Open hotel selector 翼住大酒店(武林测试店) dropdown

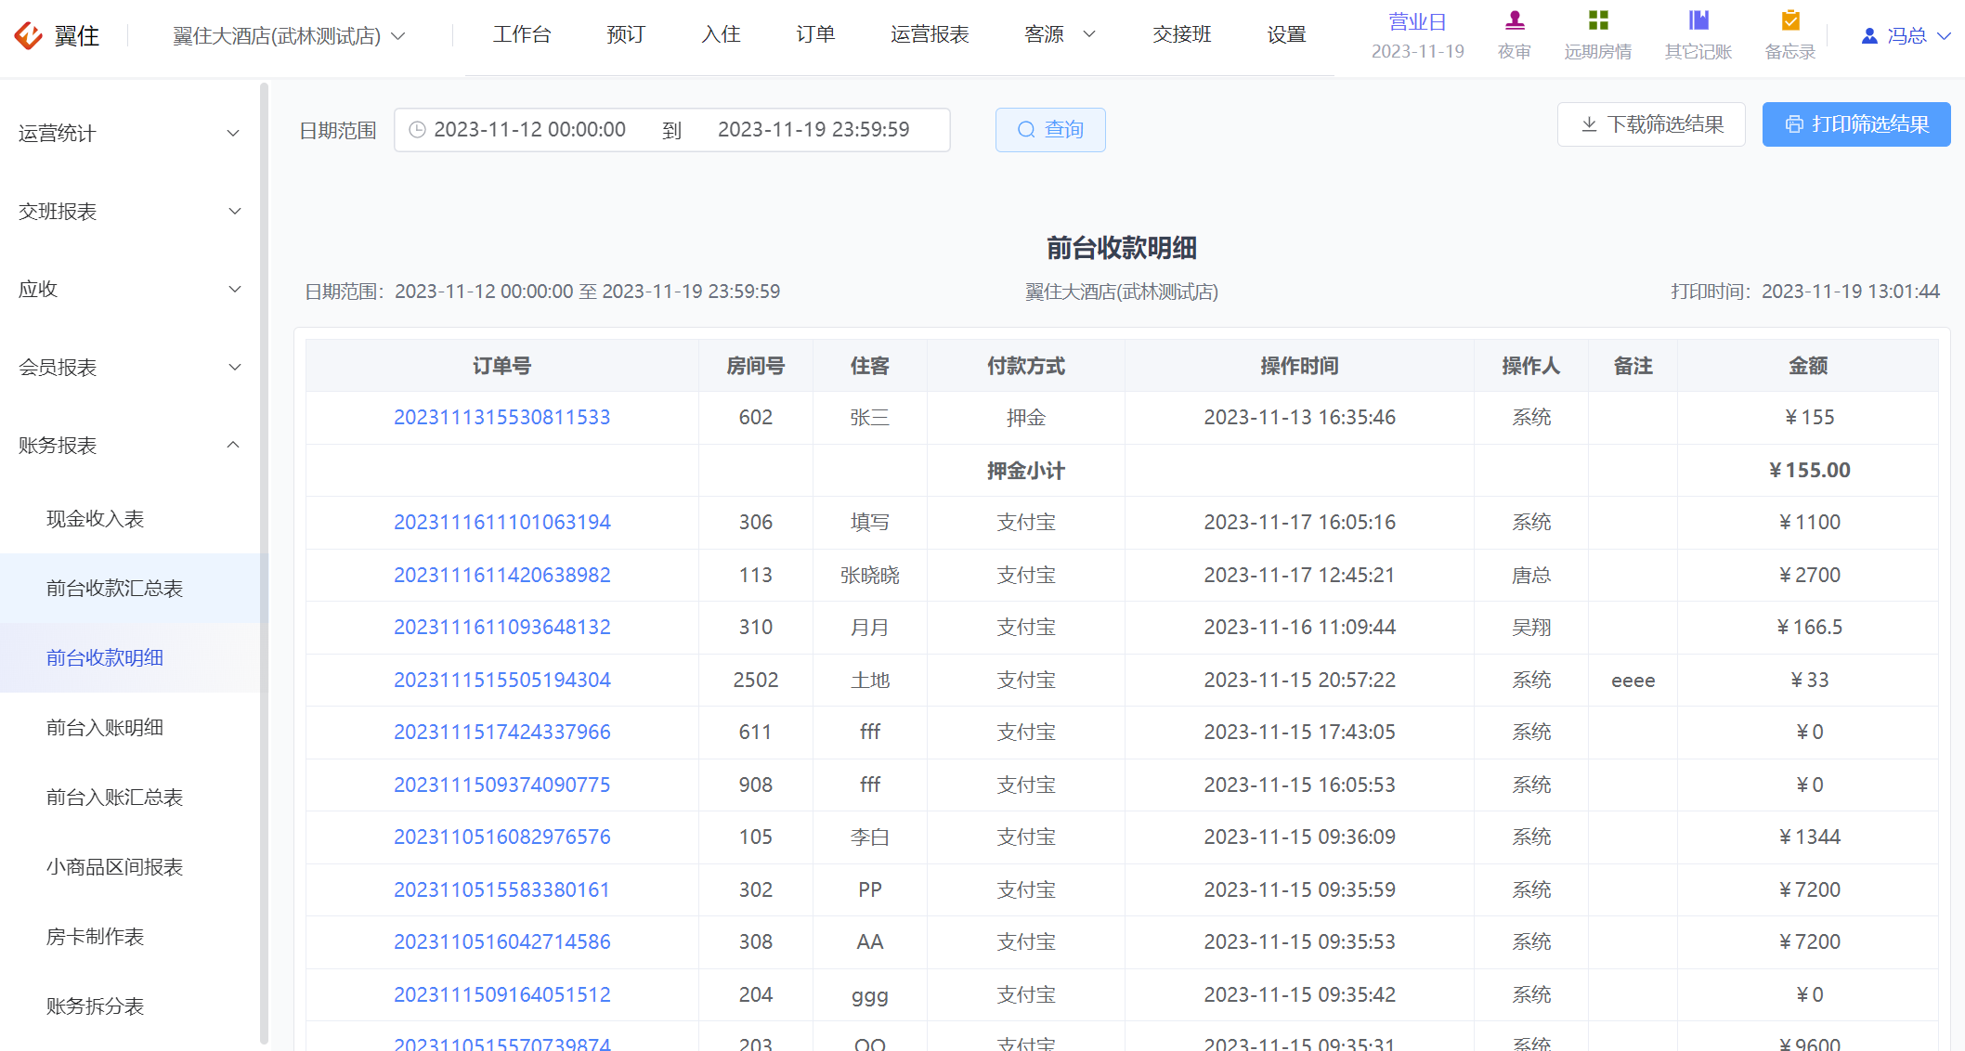(x=289, y=35)
